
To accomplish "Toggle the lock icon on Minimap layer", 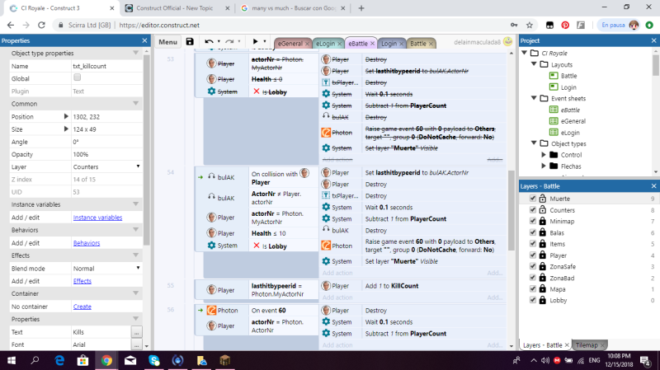I will pyautogui.click(x=543, y=221).
